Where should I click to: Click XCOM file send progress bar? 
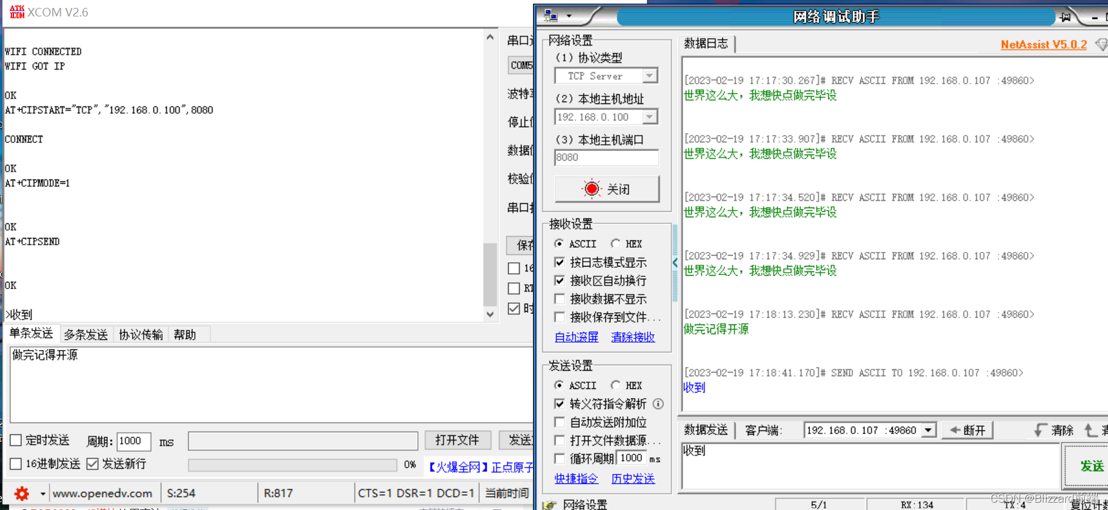pos(293,465)
